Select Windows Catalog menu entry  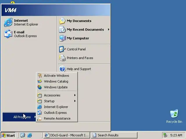coord(57,81)
